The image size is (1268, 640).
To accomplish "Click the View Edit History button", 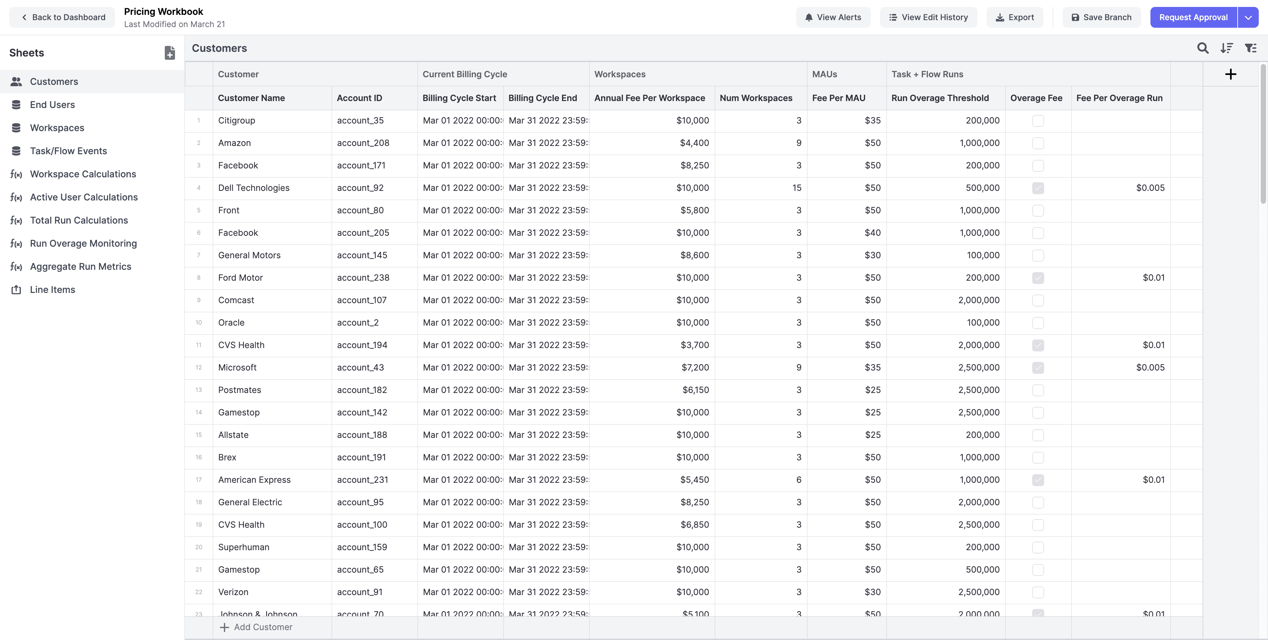I will click(x=928, y=17).
